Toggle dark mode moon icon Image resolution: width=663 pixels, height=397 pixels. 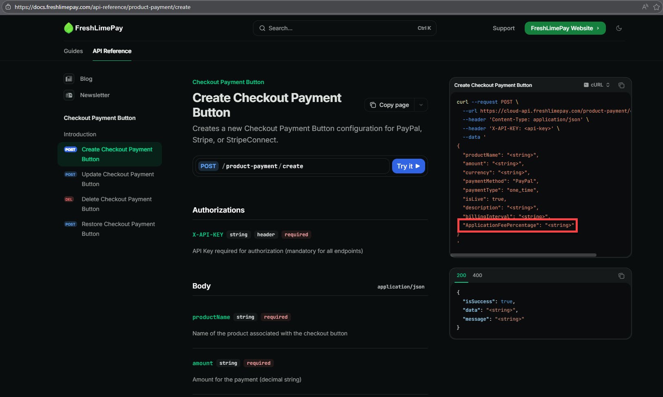coord(619,28)
